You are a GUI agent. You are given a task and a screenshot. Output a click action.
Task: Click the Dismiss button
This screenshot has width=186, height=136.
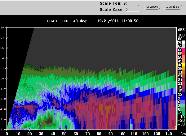coord(173,6)
